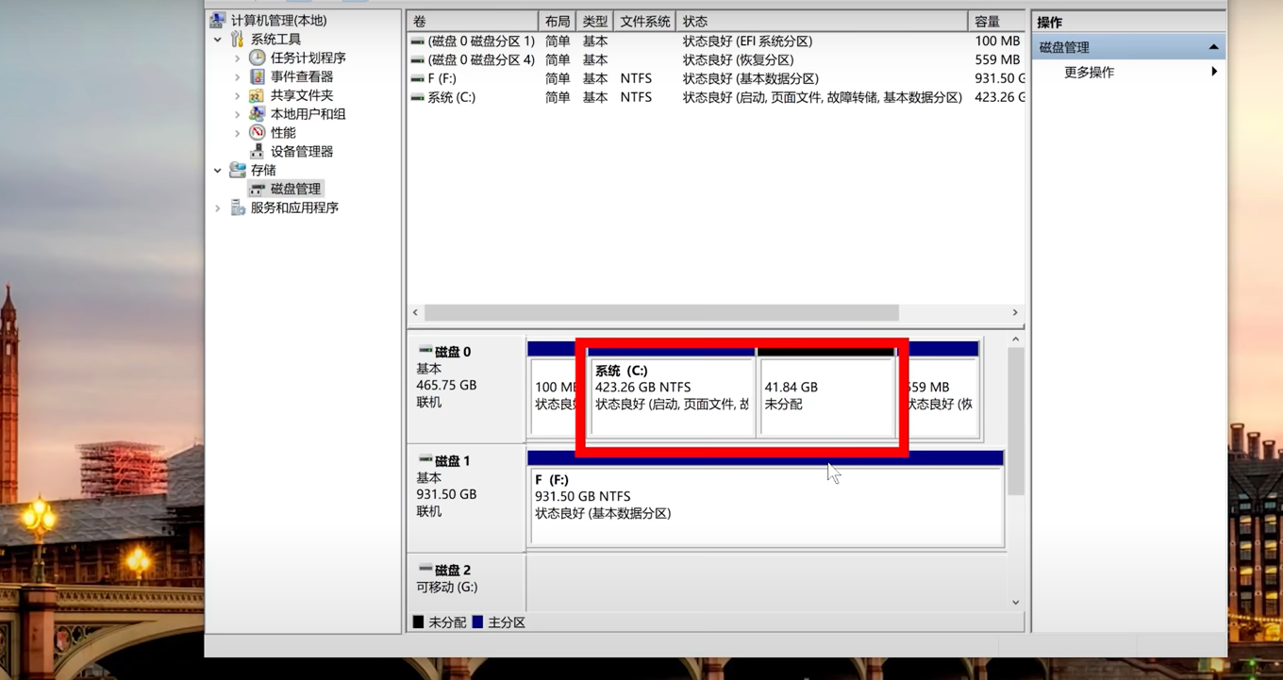
Task: Select the 性能 icon in the tree
Action: point(257,133)
